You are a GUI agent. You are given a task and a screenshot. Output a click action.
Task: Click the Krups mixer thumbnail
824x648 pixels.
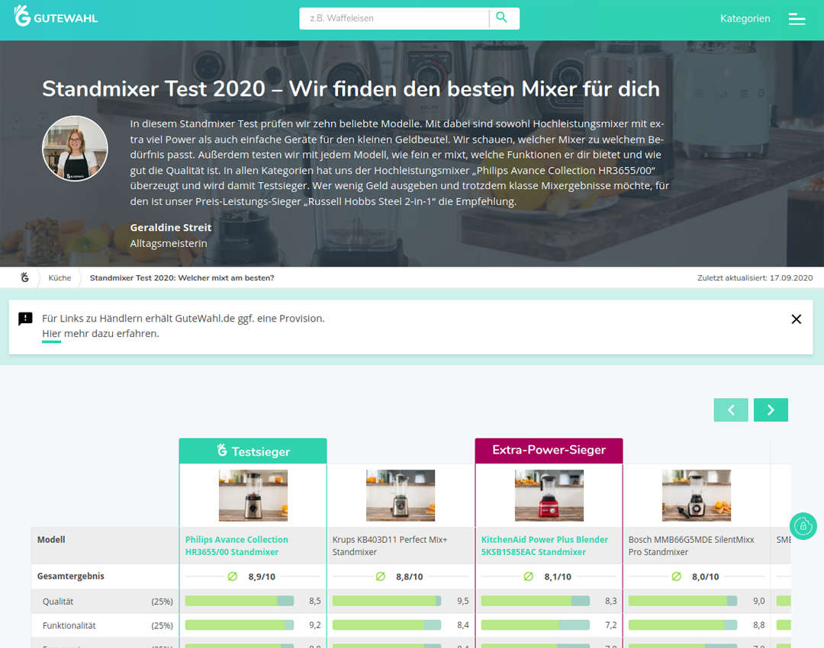click(401, 496)
